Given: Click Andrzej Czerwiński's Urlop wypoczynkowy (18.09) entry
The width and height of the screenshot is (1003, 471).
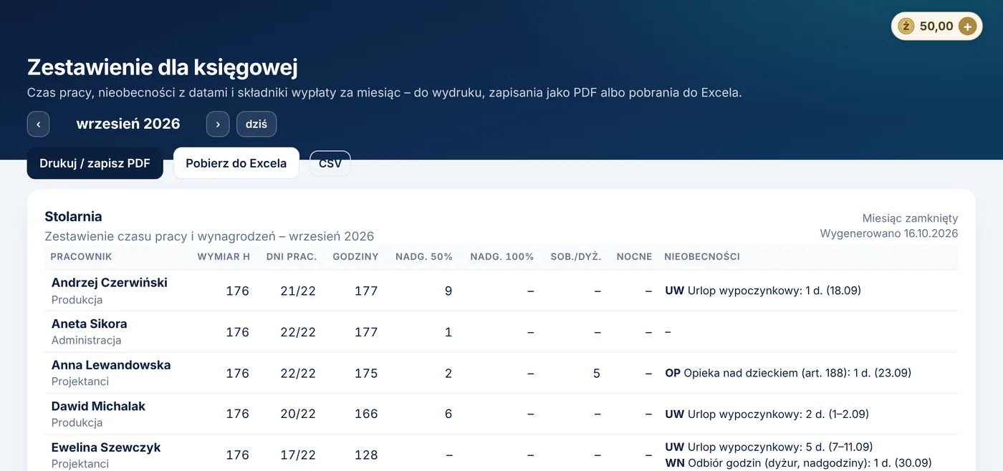Looking at the screenshot, I should coord(763,291).
